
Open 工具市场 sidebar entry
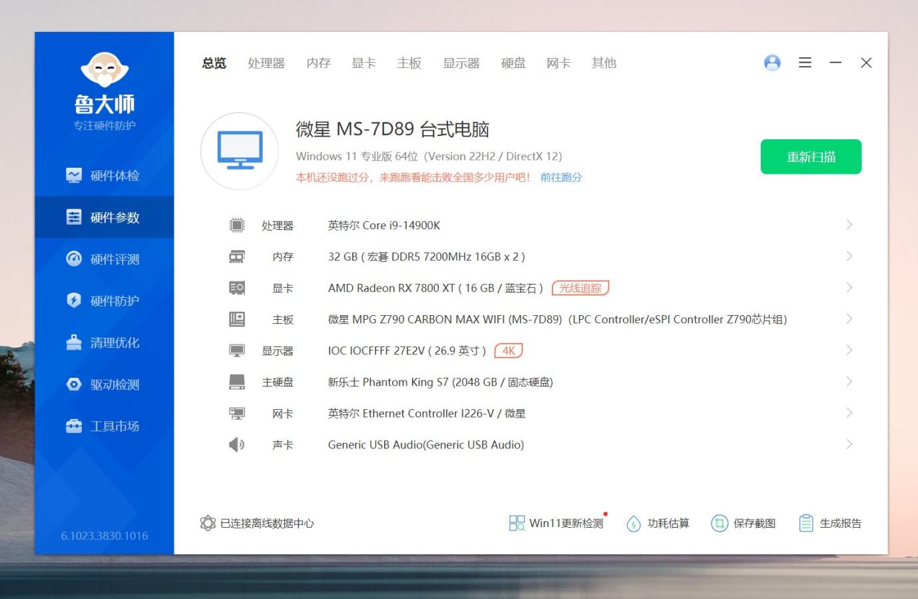(x=104, y=426)
